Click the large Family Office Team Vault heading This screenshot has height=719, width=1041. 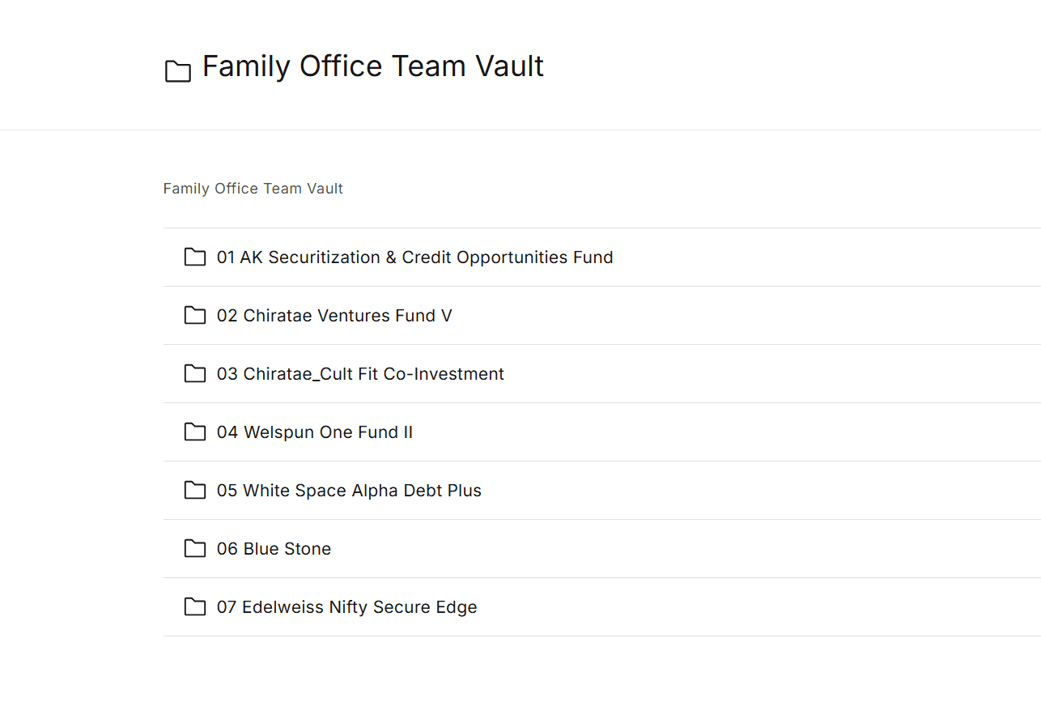pyautogui.click(x=372, y=66)
